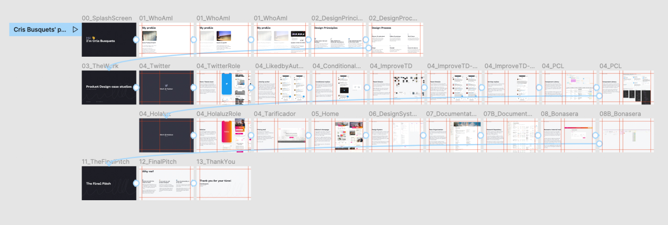Screen dimensions: 668x225
Task: Select the Holaluz's homepage frame thumbnail
Action: click(339, 135)
